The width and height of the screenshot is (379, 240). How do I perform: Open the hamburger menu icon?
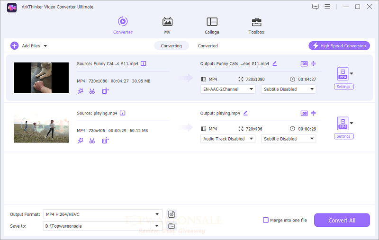click(x=327, y=7)
